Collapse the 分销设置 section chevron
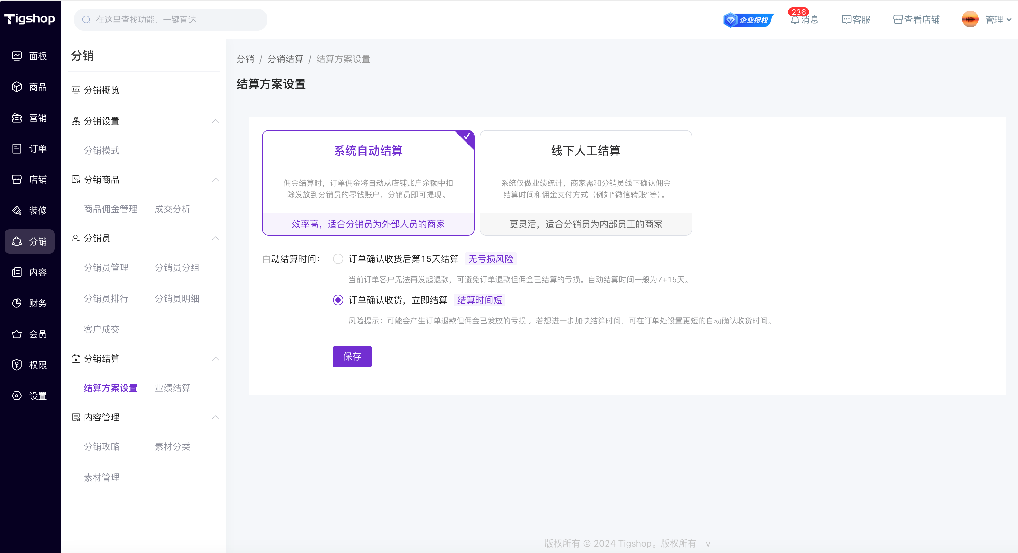This screenshot has width=1018, height=553. click(216, 121)
